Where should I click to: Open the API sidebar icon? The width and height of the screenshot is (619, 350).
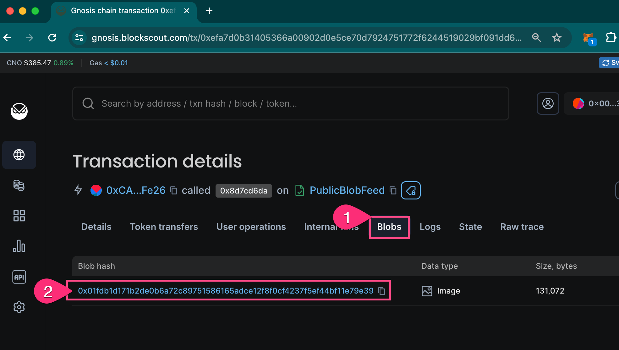tap(19, 277)
